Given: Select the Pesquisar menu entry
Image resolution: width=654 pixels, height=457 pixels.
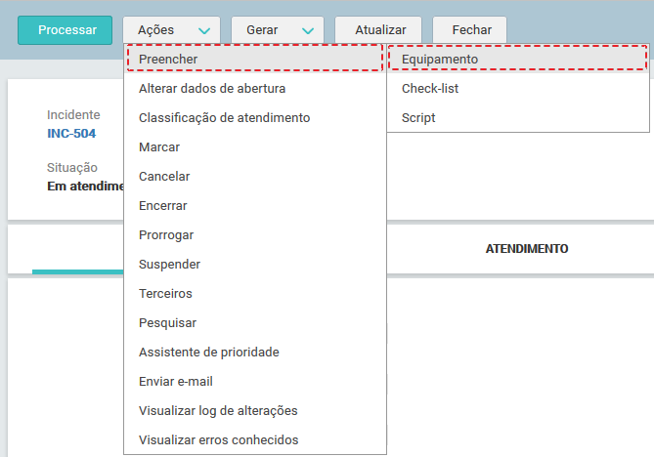Looking at the screenshot, I should click(255, 323).
